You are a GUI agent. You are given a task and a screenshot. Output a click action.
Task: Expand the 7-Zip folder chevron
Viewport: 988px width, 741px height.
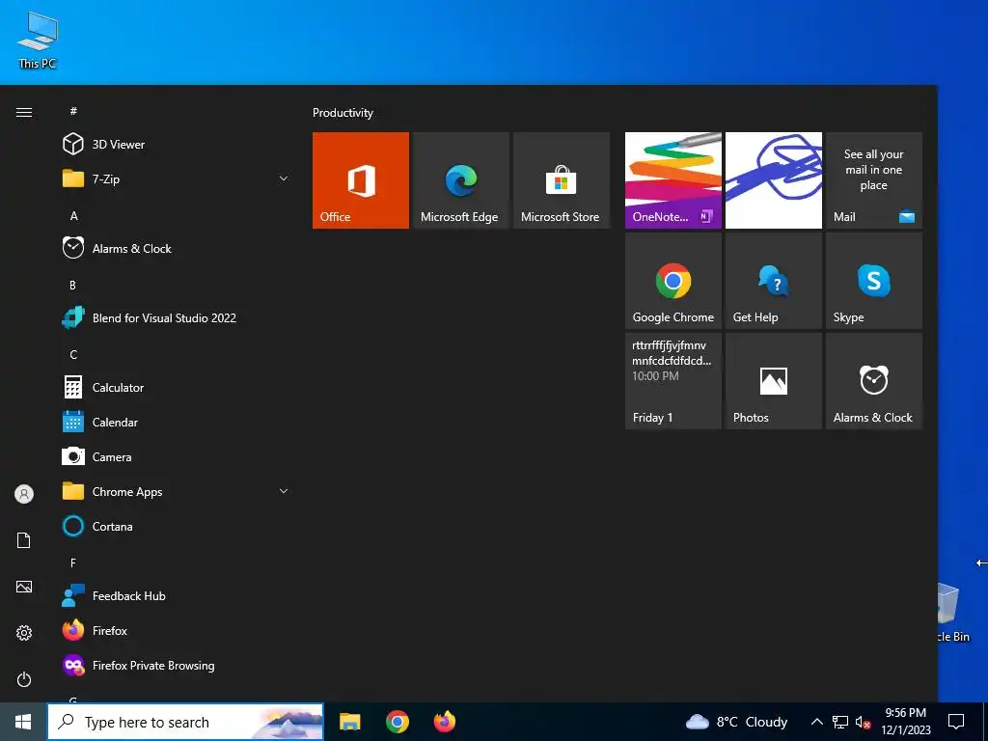[284, 178]
